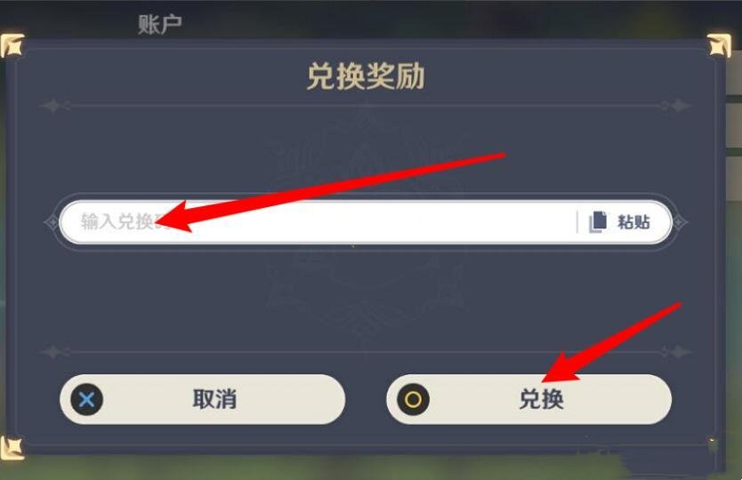The width and height of the screenshot is (742, 480).
Task: Click the 粘贴 paste label
Action: (x=633, y=222)
